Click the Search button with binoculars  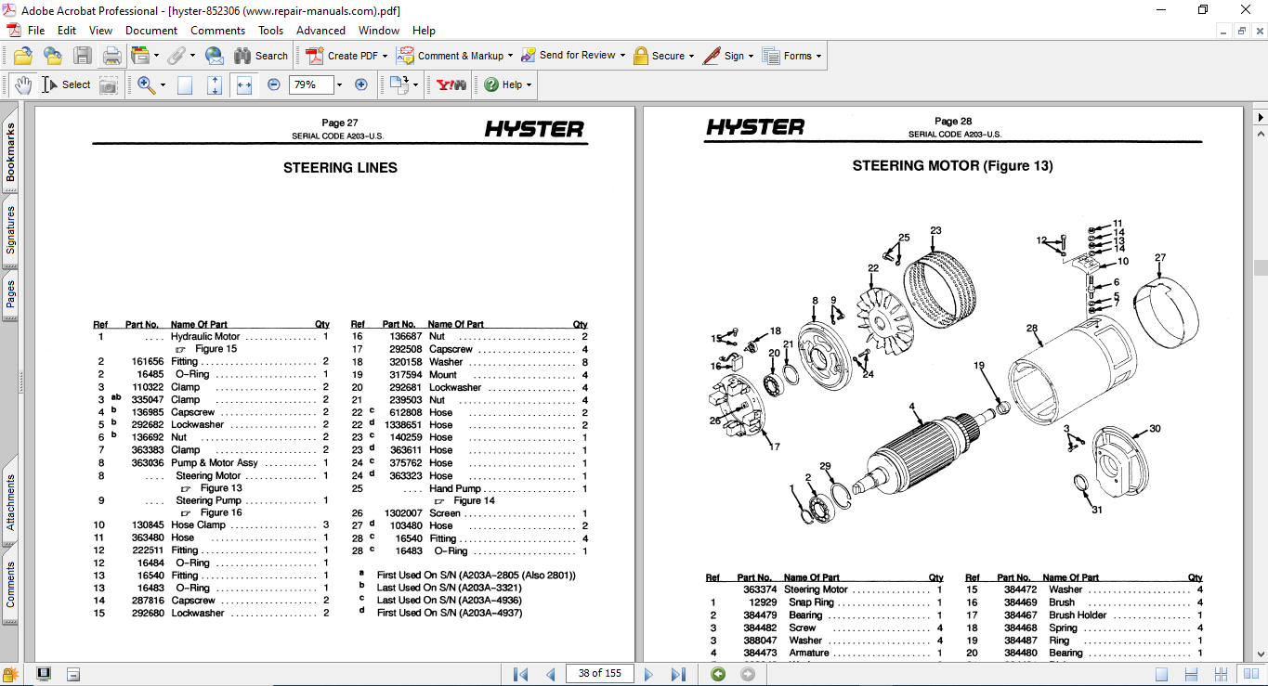coord(261,56)
